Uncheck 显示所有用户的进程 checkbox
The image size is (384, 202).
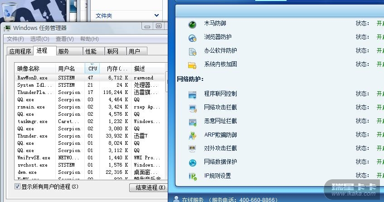tap(17, 186)
